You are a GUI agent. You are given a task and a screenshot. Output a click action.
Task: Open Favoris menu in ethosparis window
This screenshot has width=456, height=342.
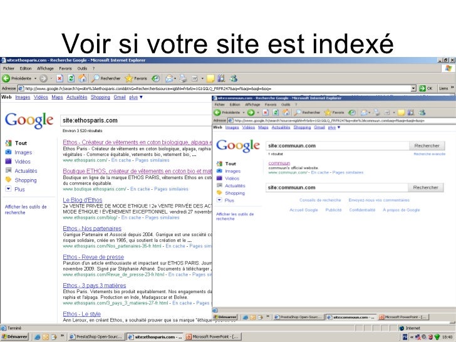tap(65, 69)
